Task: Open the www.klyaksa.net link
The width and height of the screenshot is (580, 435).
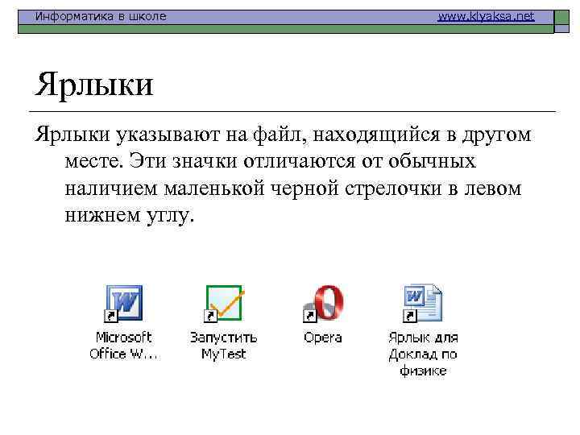Action: pos(486,16)
